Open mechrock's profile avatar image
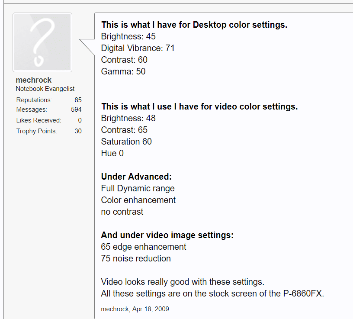 click(x=42, y=42)
